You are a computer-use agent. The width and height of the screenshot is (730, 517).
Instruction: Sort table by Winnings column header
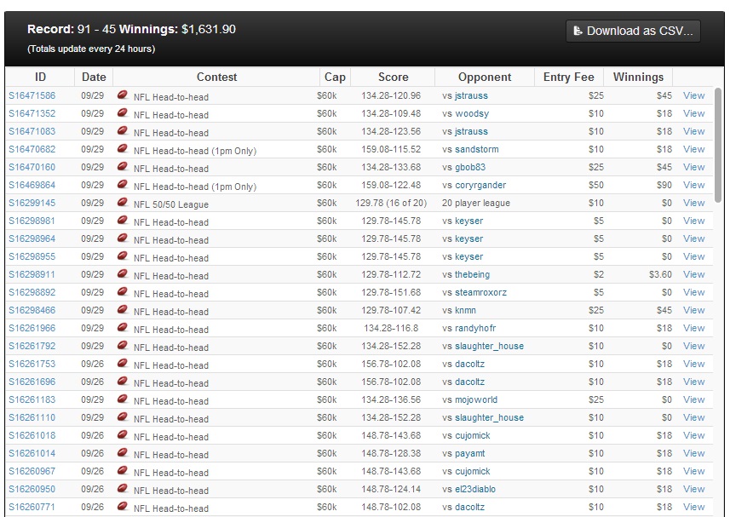[638, 77]
